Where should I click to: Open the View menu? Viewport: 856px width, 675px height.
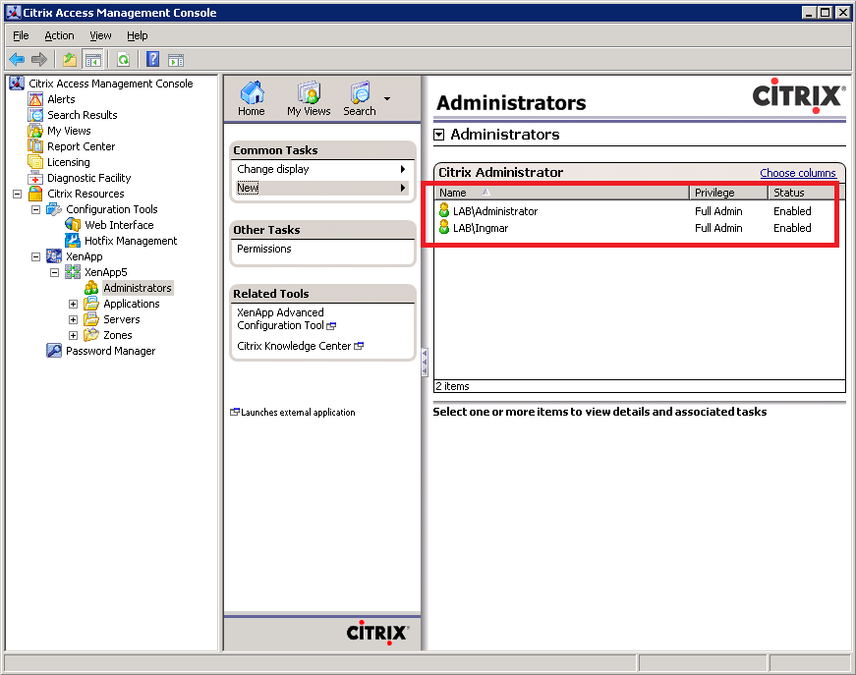click(x=100, y=35)
